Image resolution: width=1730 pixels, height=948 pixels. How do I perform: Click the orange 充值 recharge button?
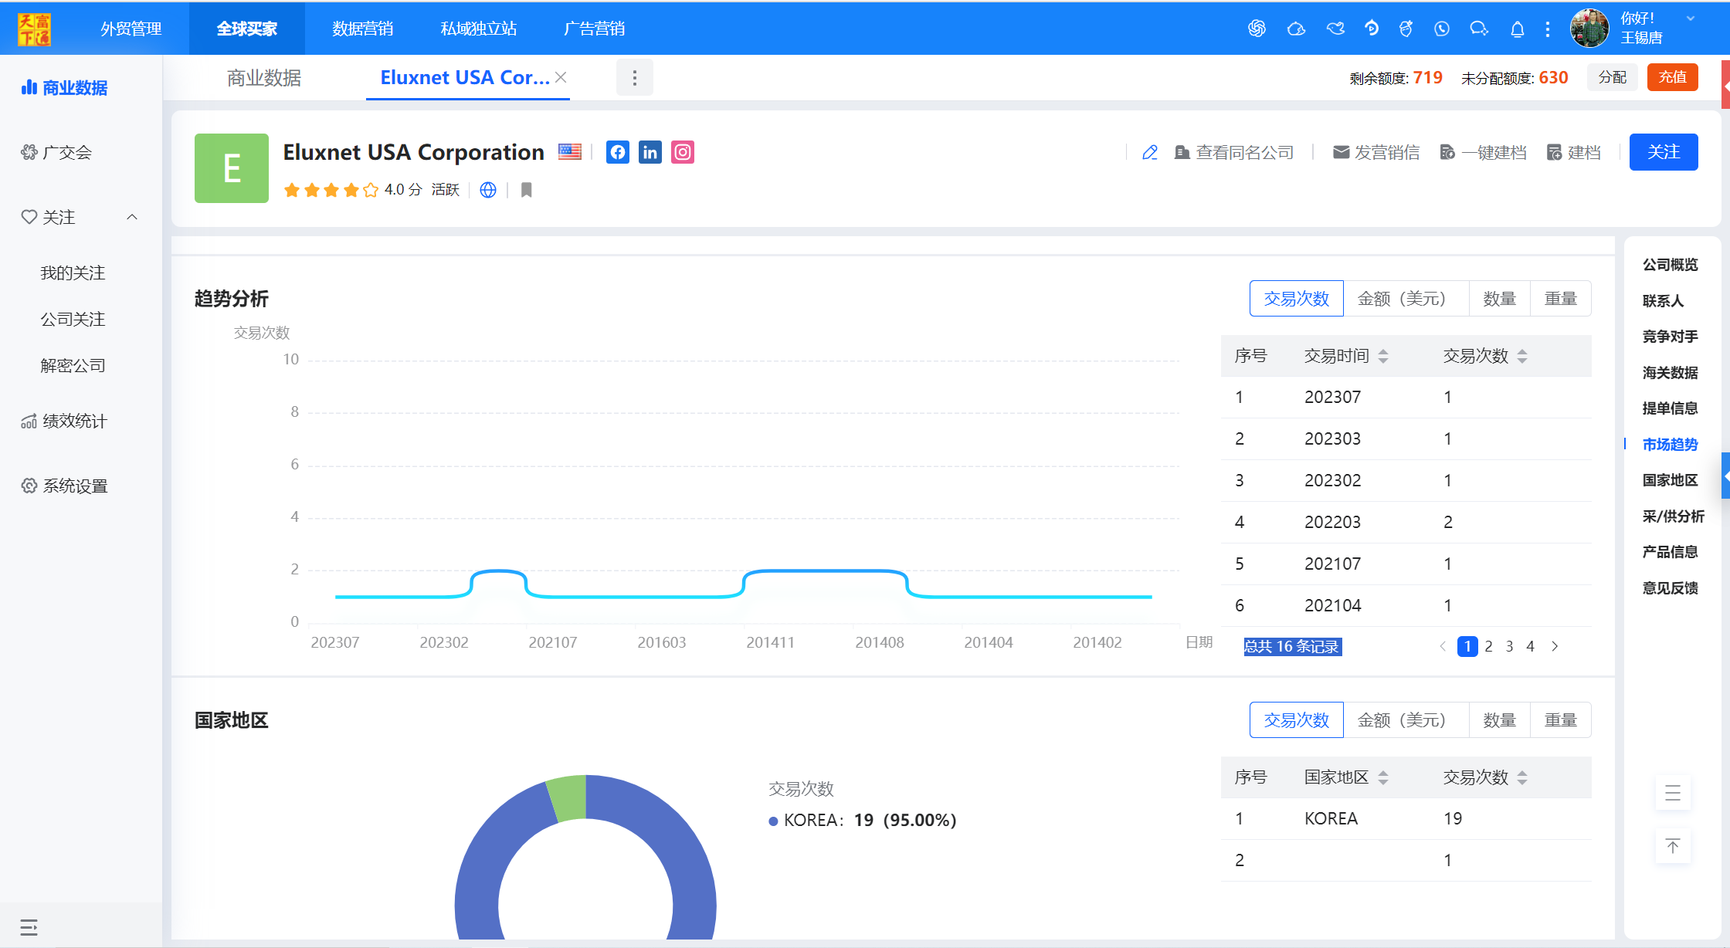(1673, 77)
